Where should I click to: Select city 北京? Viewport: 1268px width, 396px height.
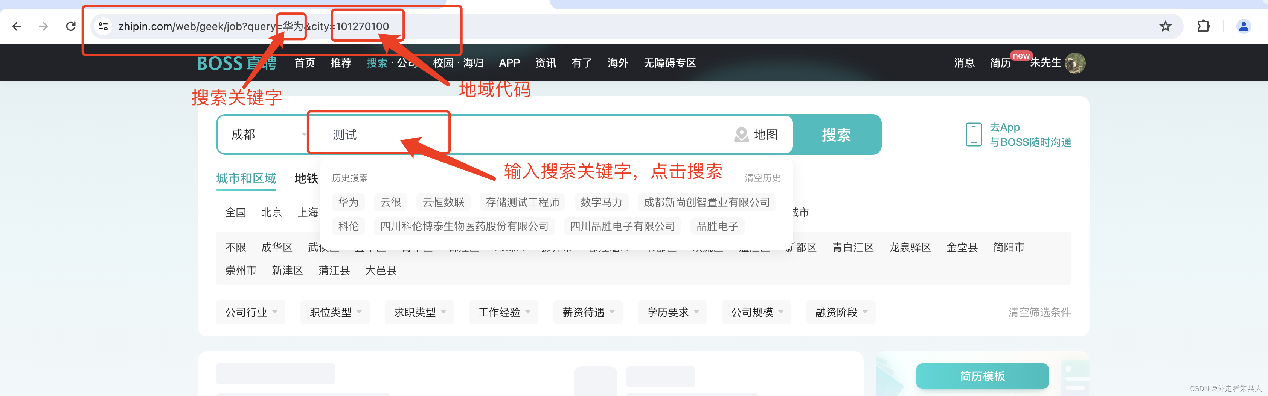coord(272,212)
